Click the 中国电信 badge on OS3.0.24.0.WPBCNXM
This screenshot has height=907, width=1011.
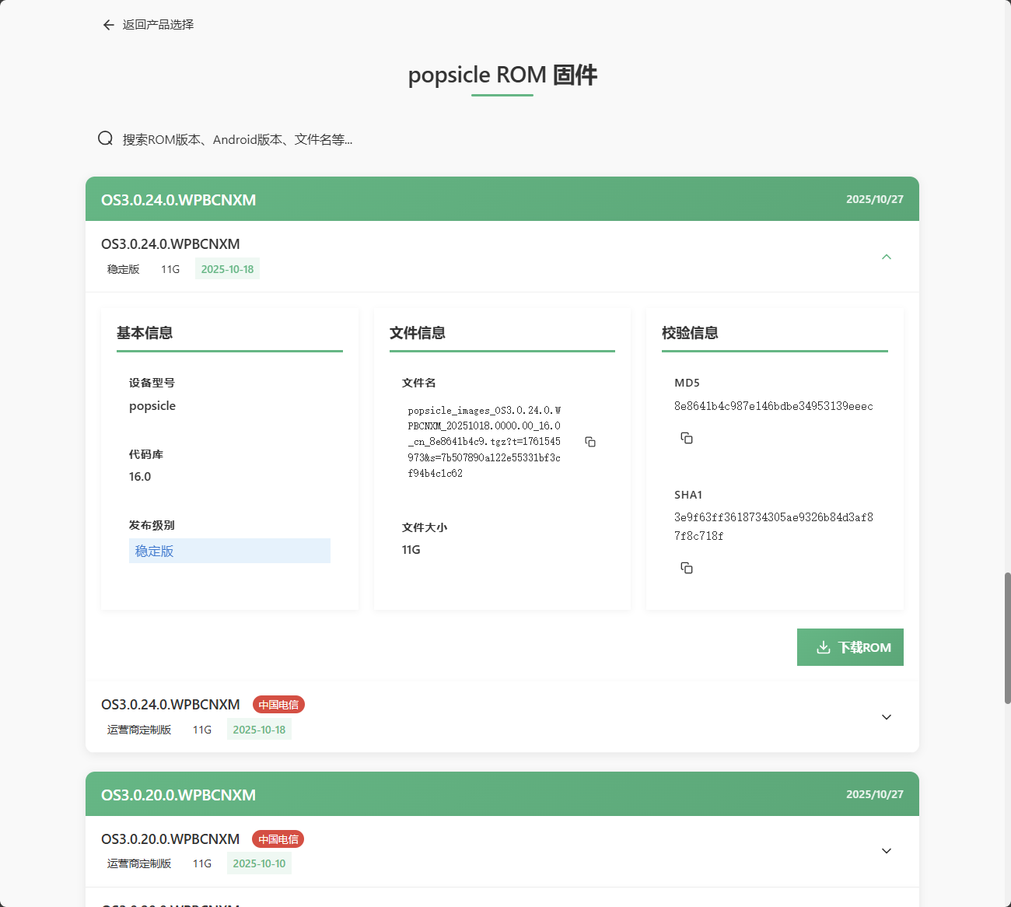(278, 704)
